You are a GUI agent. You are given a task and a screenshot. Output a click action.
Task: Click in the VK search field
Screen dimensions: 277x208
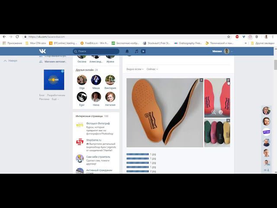point(96,51)
